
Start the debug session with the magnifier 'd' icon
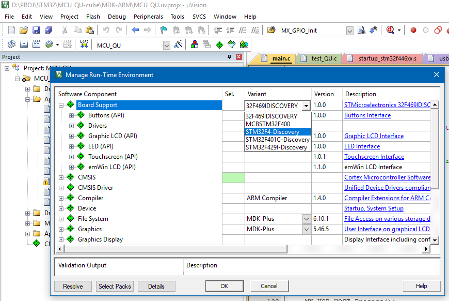[x=390, y=30]
